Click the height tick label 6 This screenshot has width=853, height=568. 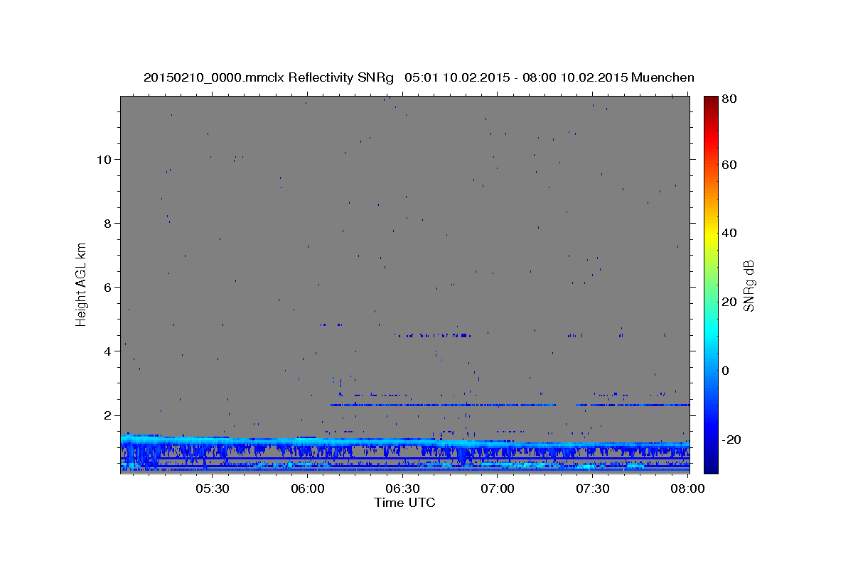(x=107, y=287)
